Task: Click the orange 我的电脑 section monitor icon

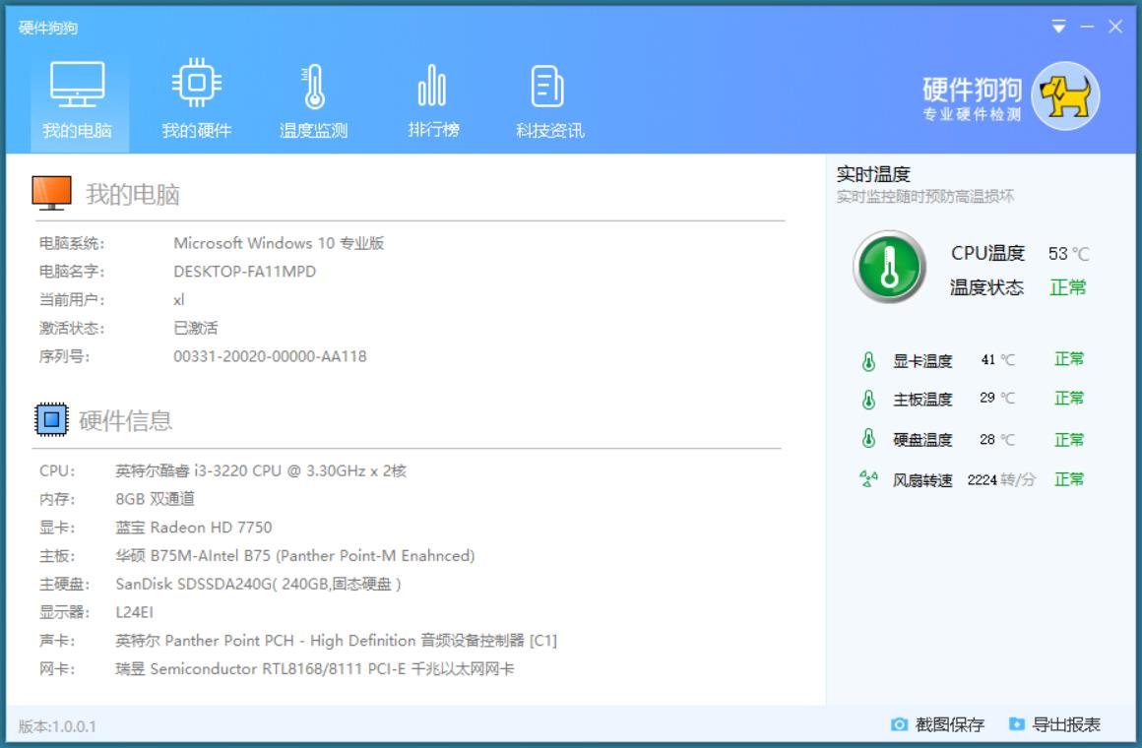Action: 51,194
